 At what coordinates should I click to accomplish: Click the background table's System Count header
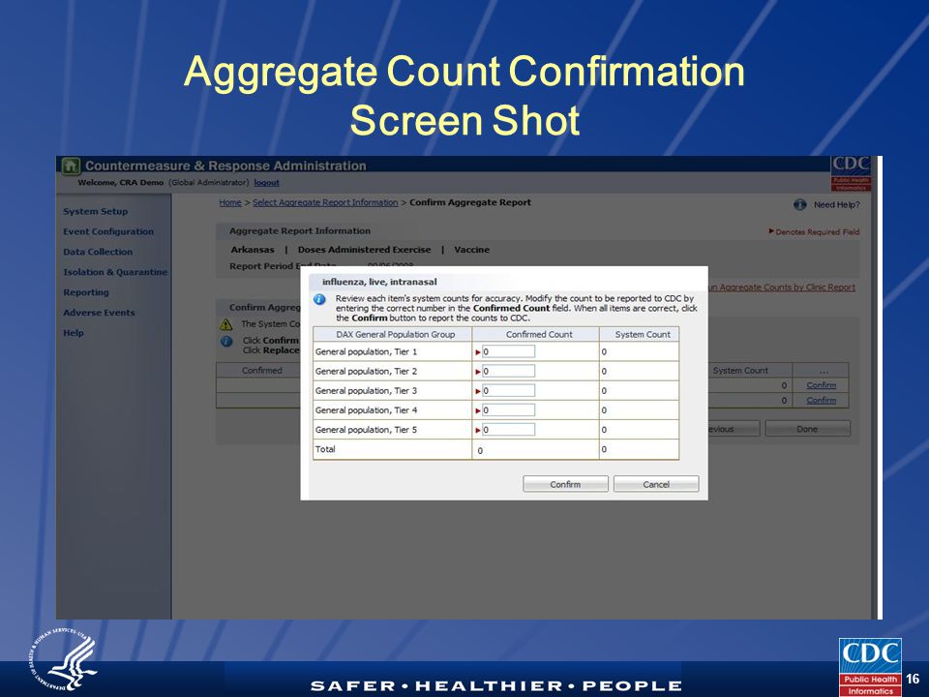(740, 371)
